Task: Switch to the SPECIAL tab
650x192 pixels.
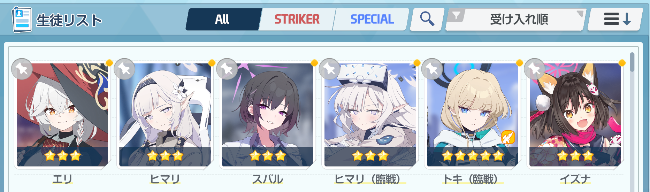Action: tap(372, 19)
